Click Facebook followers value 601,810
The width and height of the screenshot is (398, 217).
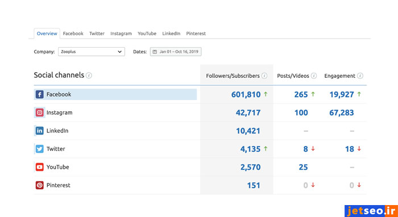246,94
